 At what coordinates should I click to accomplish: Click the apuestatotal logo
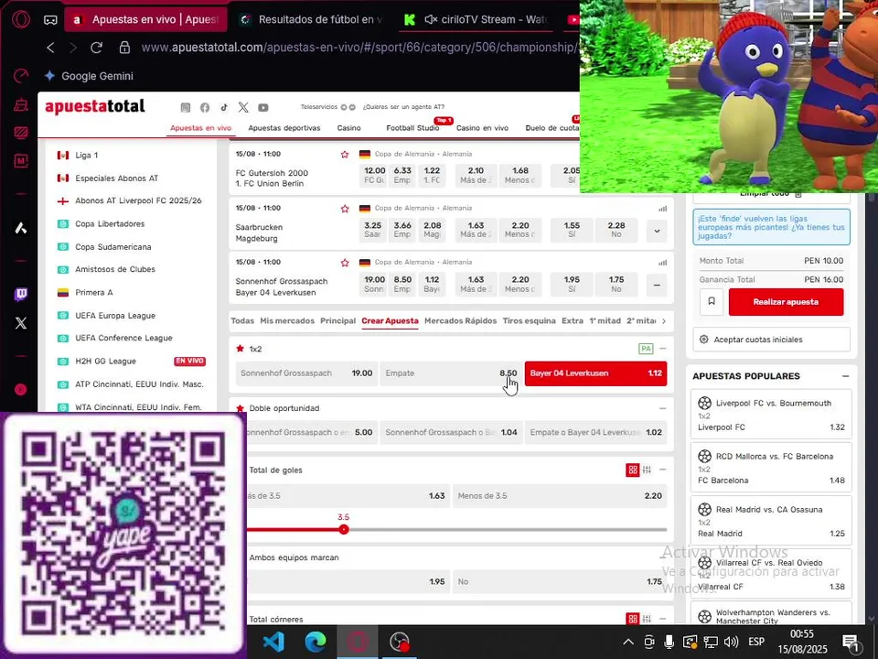tap(94, 106)
